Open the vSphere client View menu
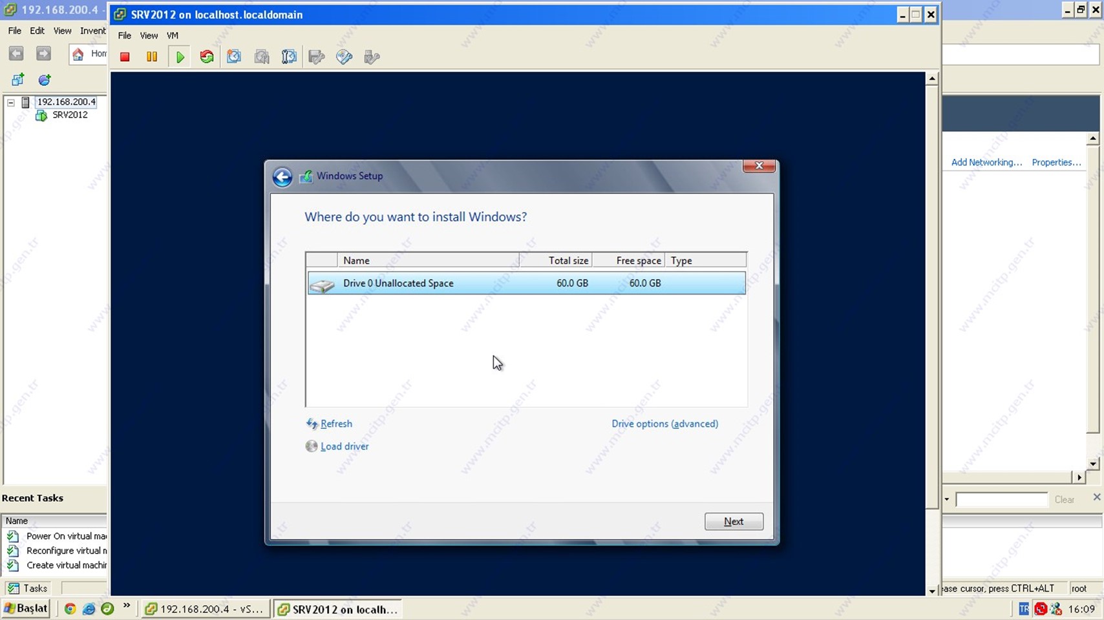The height and width of the screenshot is (620, 1104). tap(62, 30)
